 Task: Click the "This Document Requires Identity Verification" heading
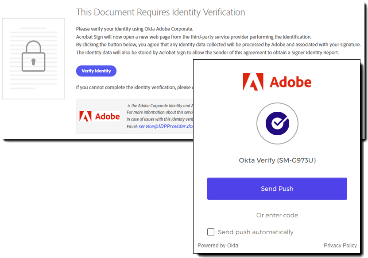pyautogui.click(x=160, y=12)
